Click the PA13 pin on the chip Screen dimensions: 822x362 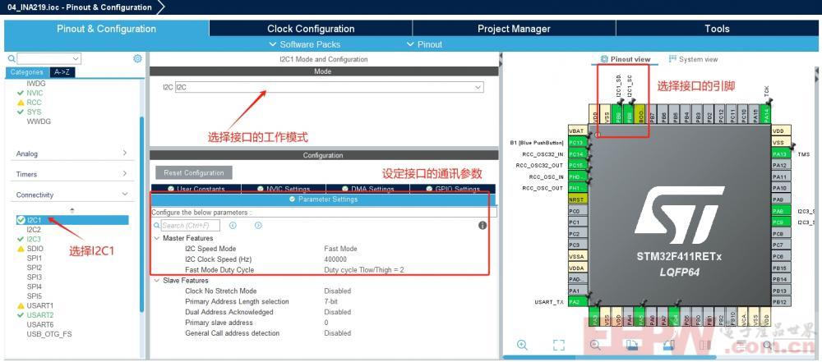tap(781, 154)
